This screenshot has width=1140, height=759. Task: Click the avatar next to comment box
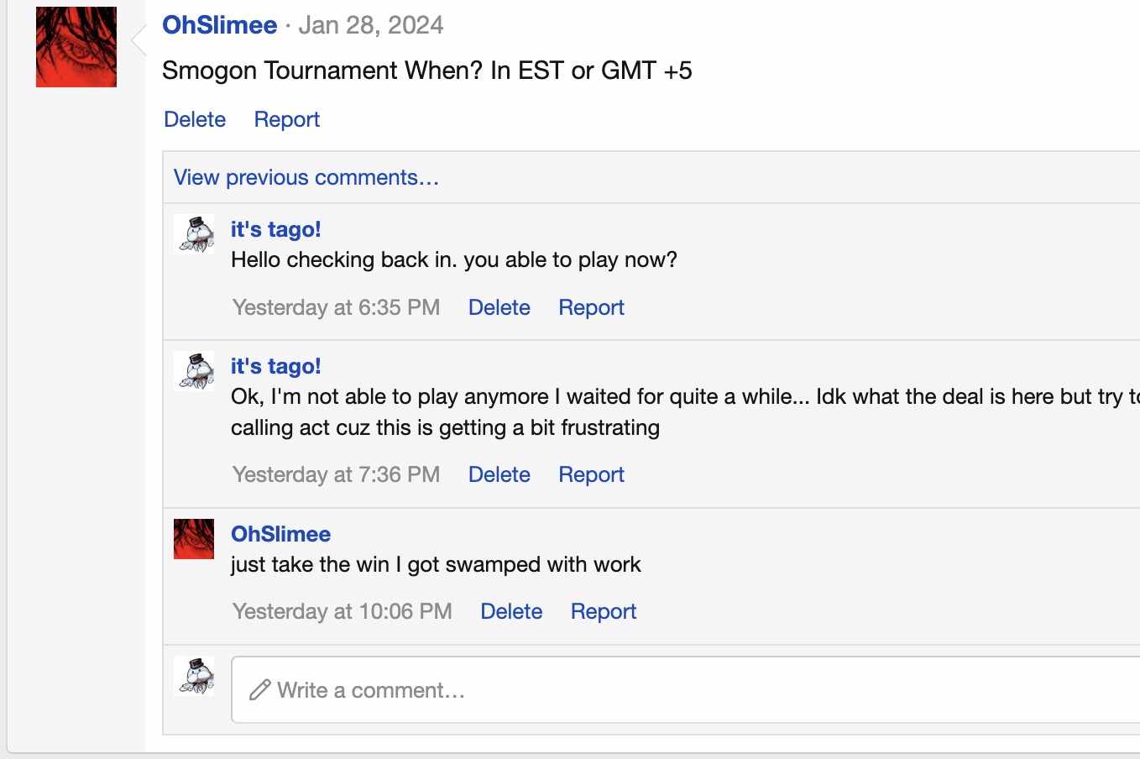194,676
